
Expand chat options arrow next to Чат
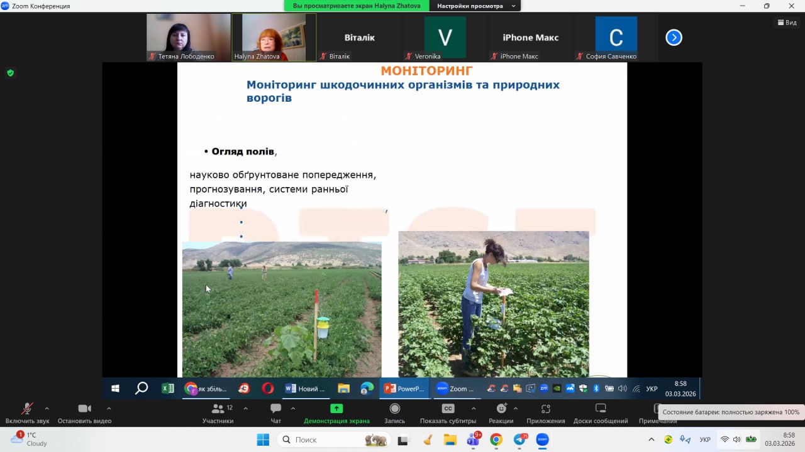(292, 408)
